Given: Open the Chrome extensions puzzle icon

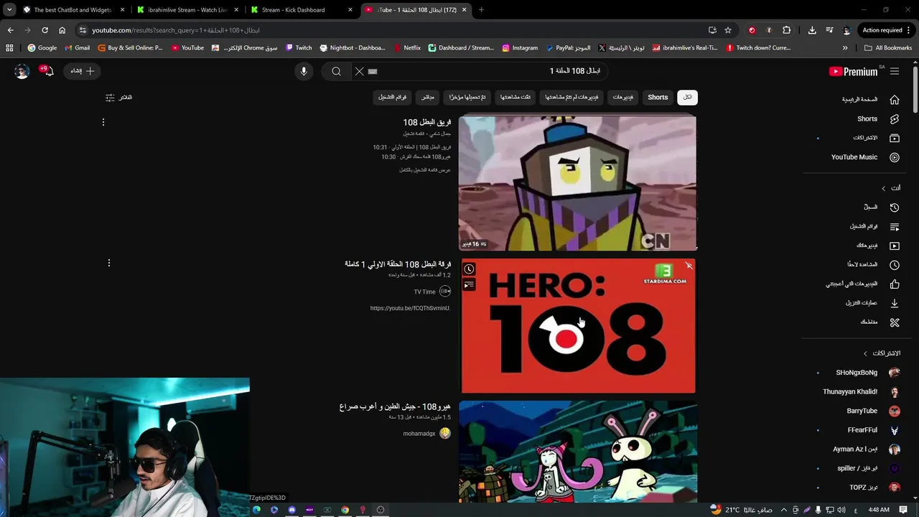Looking at the screenshot, I should [x=787, y=30].
